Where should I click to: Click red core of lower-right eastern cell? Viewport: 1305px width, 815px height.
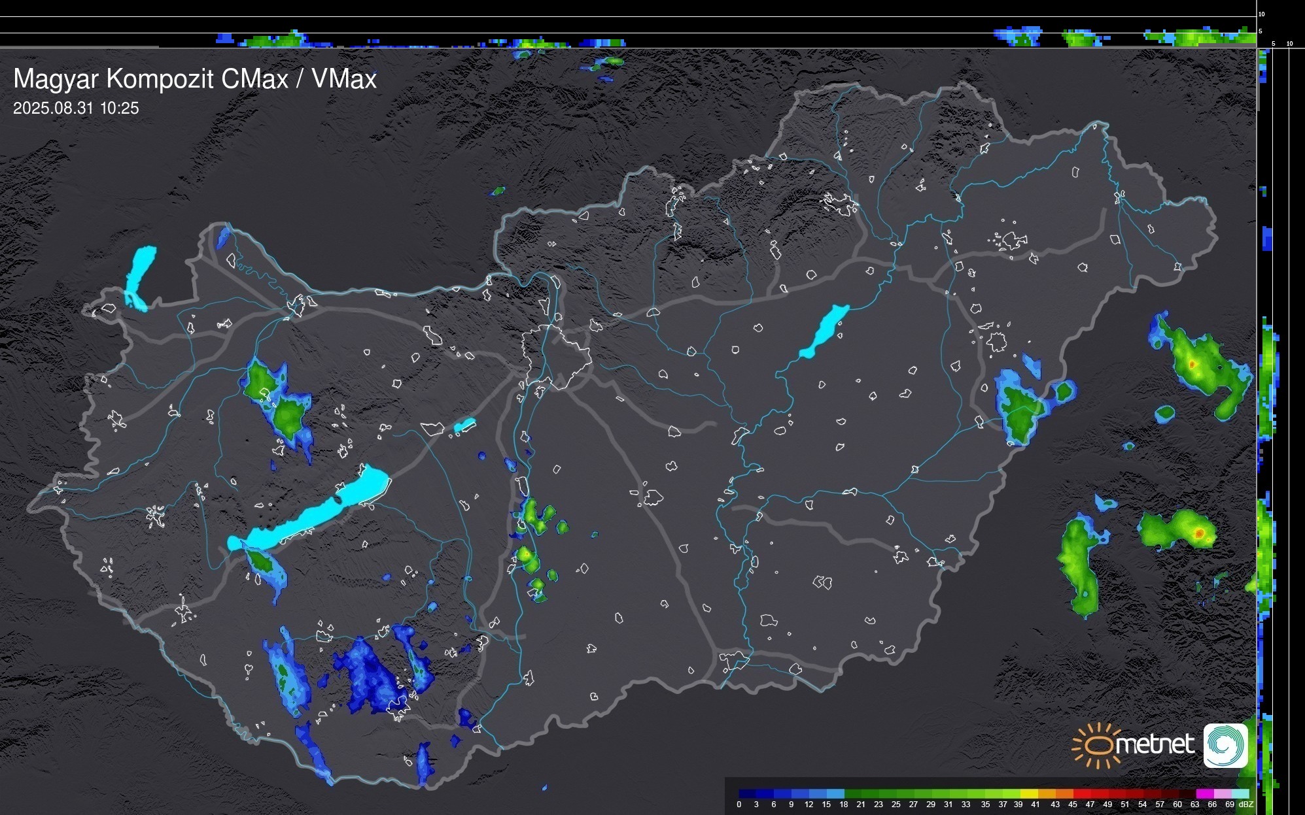[x=1199, y=533]
